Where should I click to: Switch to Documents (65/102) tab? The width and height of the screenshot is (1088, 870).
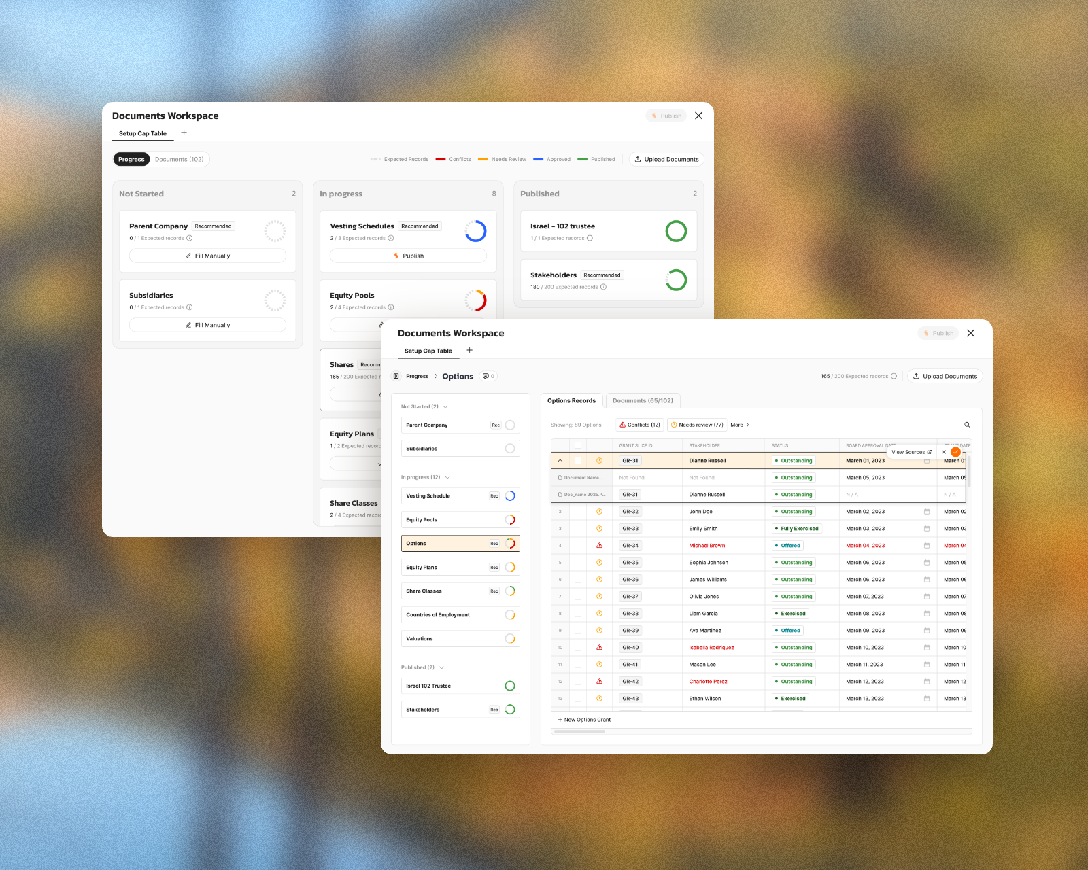pos(643,400)
